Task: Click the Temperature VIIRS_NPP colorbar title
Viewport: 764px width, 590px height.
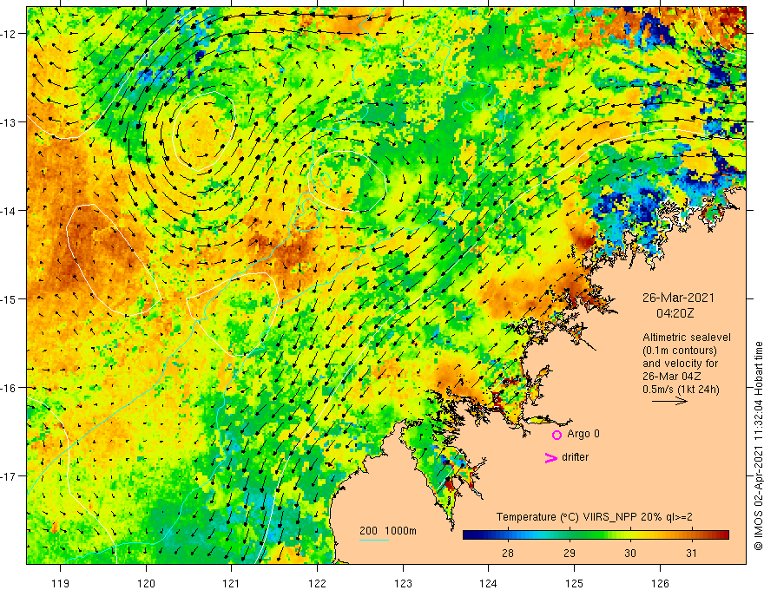Action: coord(594,517)
